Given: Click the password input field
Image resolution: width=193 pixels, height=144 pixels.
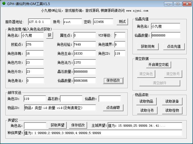Looking at the screenshot, I should [102, 22].
